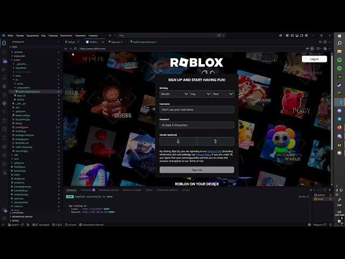Open casino.py in file tree
This screenshot has height=259, width=345.
coord(19,199)
